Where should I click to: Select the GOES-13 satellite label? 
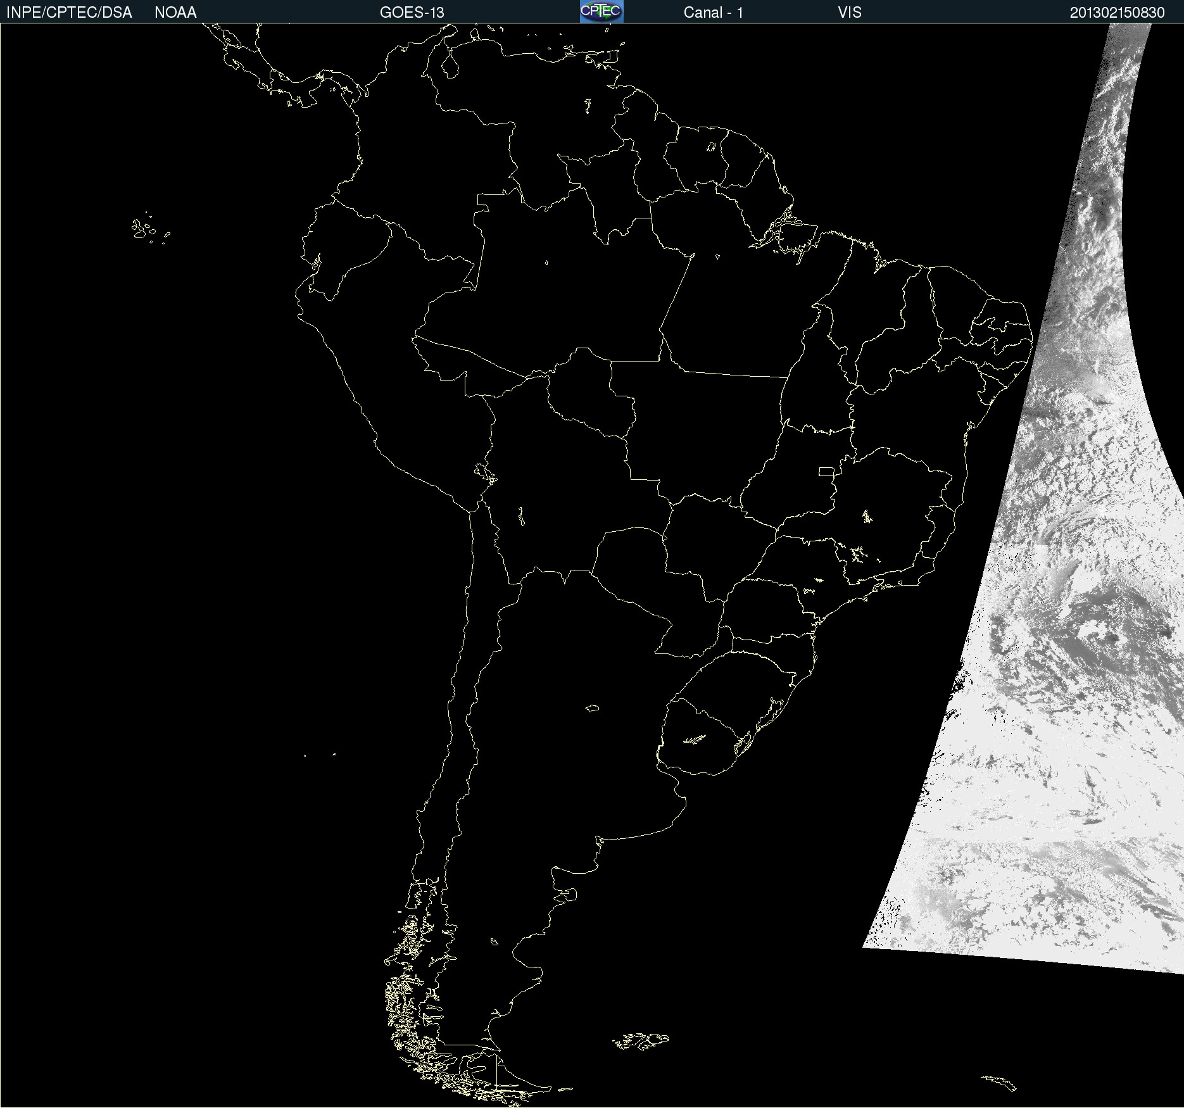412,13
